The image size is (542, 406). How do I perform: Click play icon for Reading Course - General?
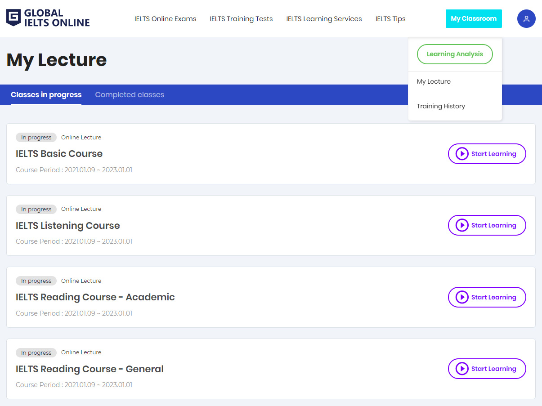click(x=462, y=369)
